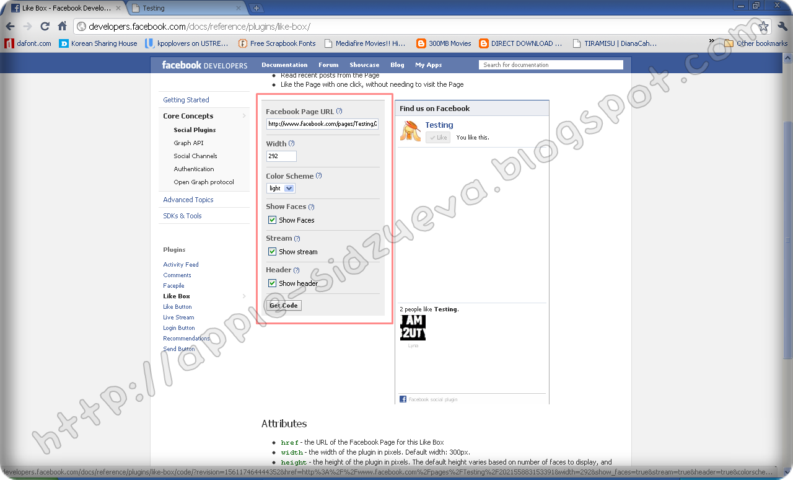Open the Testing page link in preview
793x480 pixels.
[439, 125]
